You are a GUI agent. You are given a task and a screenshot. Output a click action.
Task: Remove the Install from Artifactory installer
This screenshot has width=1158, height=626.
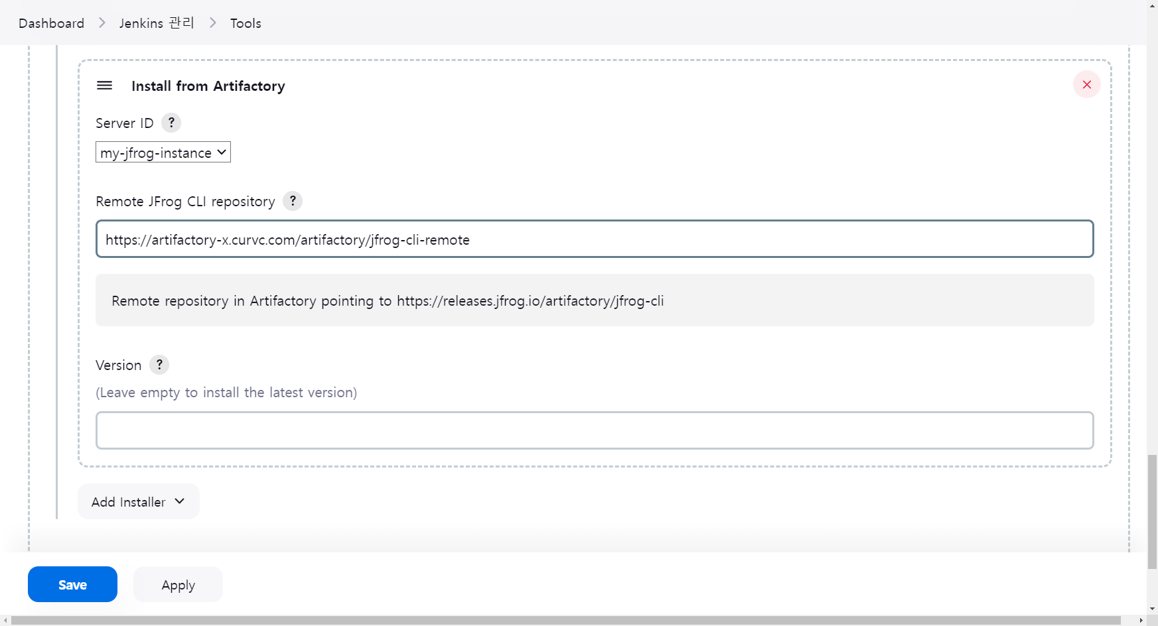(1087, 84)
